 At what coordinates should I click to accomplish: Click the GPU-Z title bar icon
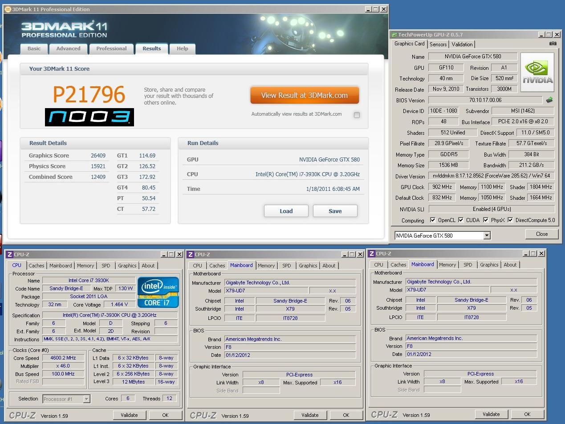point(394,35)
